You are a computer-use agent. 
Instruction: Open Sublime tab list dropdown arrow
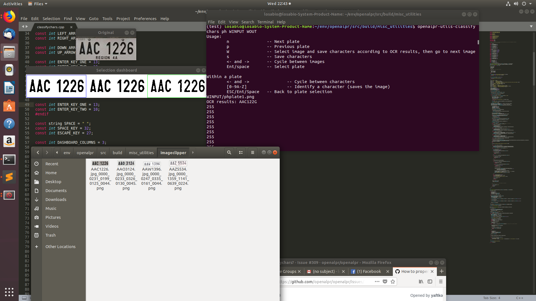tap(531, 26)
